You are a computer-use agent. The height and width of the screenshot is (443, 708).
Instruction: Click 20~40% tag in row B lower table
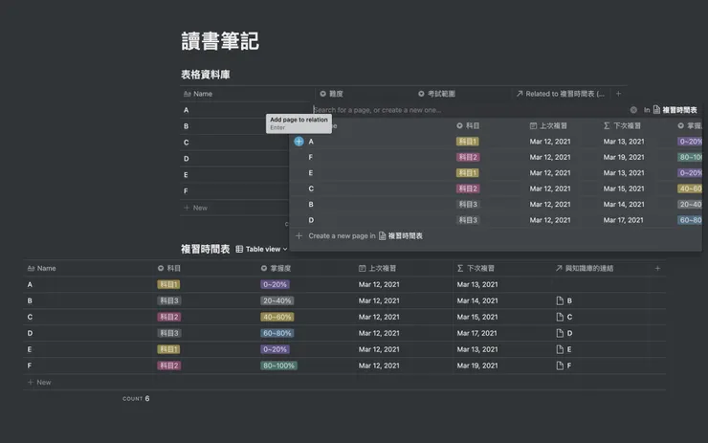(277, 300)
